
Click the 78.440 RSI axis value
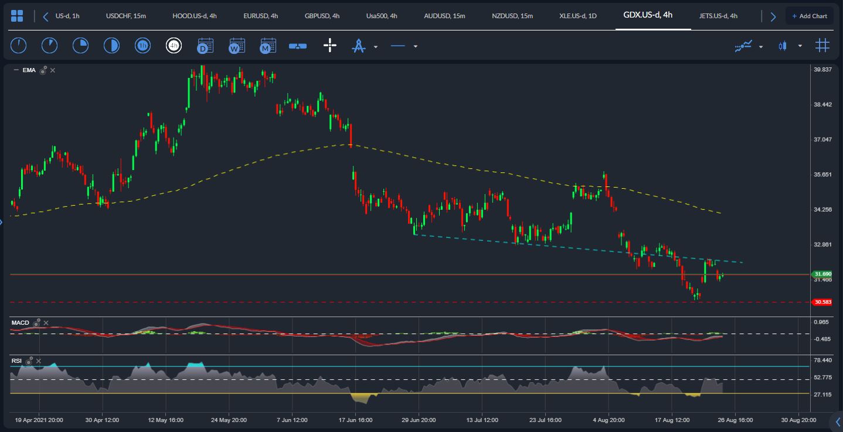tap(823, 360)
